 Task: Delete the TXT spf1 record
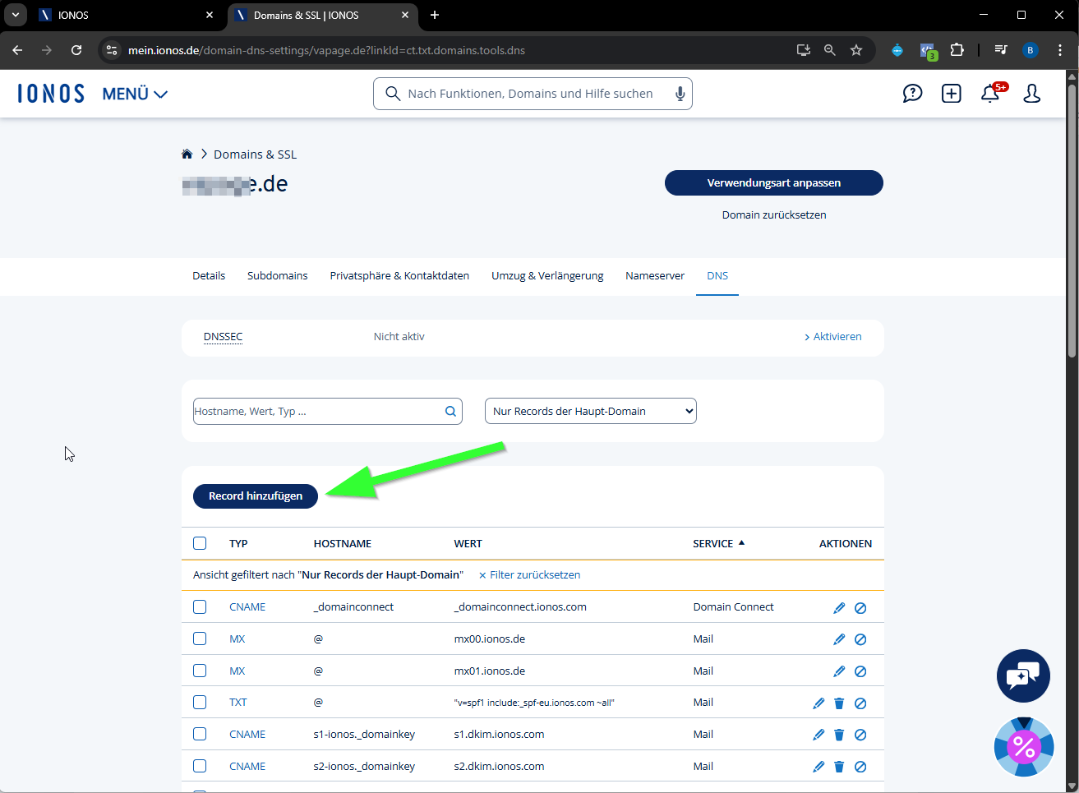(x=839, y=703)
